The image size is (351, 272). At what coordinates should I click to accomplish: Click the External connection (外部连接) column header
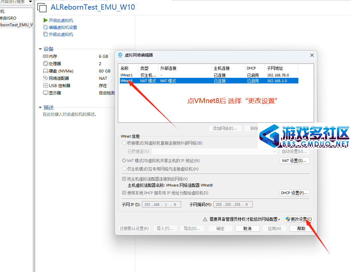[x=185, y=68]
